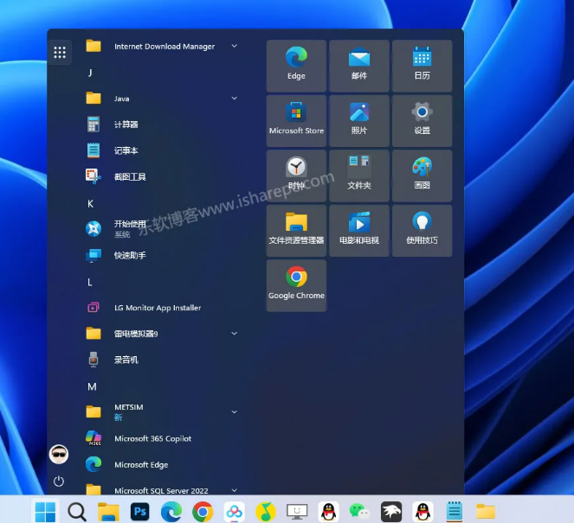Open the Microsoft Store tile
This screenshot has width=574, height=523.
click(x=296, y=120)
